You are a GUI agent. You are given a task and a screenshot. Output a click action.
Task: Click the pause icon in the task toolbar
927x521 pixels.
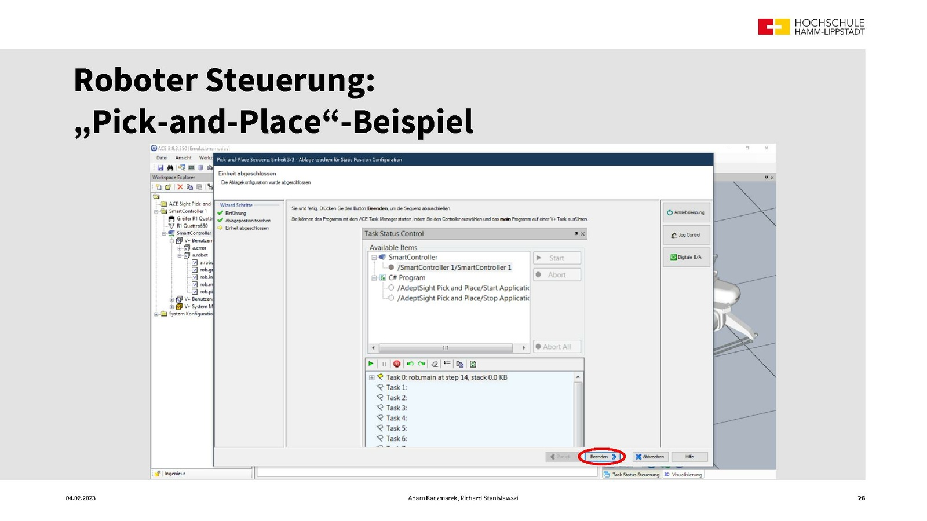point(384,364)
